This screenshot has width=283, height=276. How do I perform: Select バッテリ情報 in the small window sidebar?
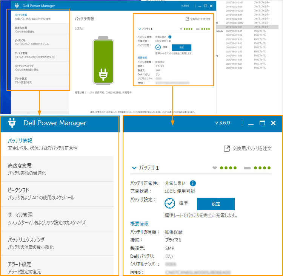(40, 17)
